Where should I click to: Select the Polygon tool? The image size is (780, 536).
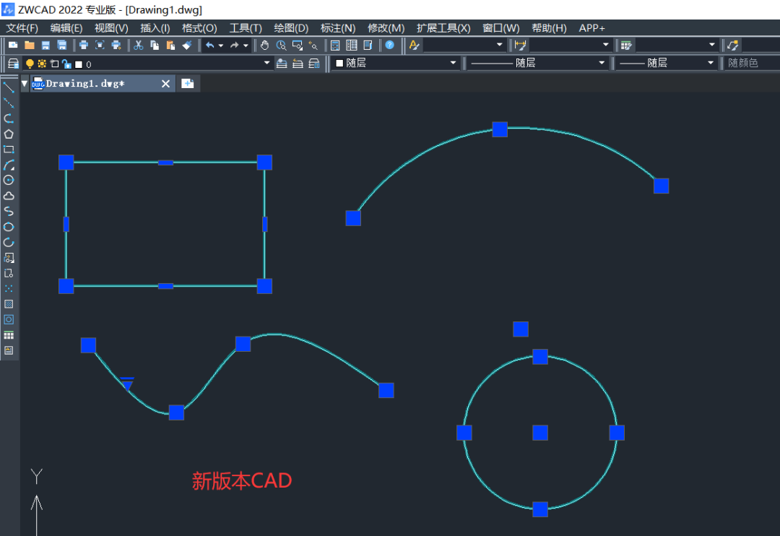(x=9, y=134)
